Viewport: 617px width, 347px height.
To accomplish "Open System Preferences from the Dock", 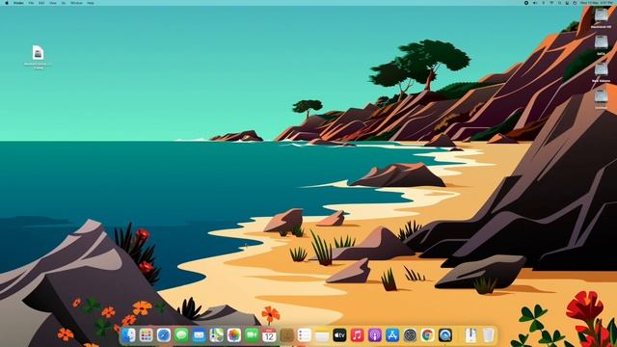I will [410, 335].
